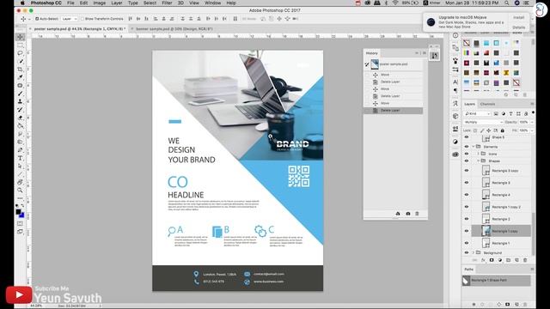This screenshot has height=309, width=550.
Task: Expand the Background layer group
Action: (x=474, y=252)
